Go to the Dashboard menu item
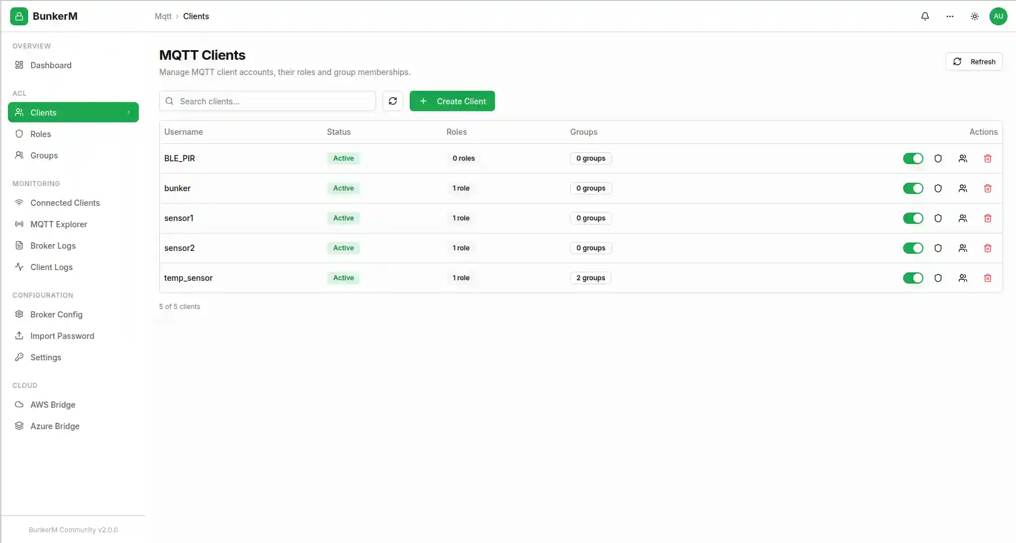The image size is (1016, 543). pyautogui.click(x=51, y=65)
